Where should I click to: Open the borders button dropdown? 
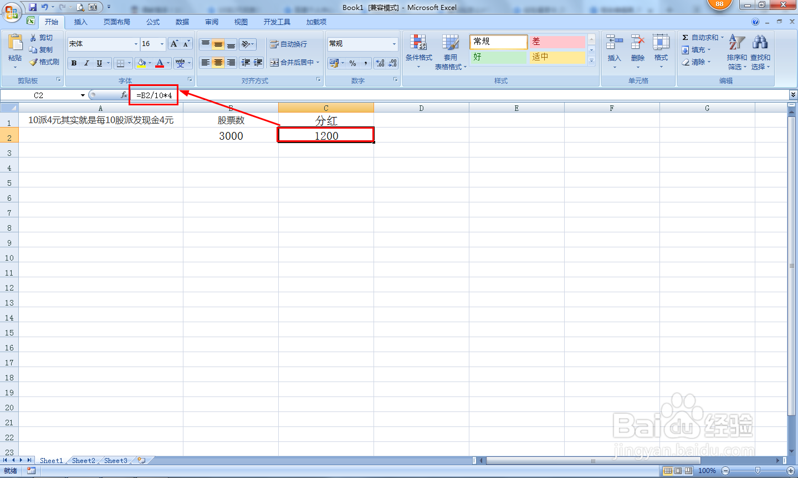click(130, 63)
